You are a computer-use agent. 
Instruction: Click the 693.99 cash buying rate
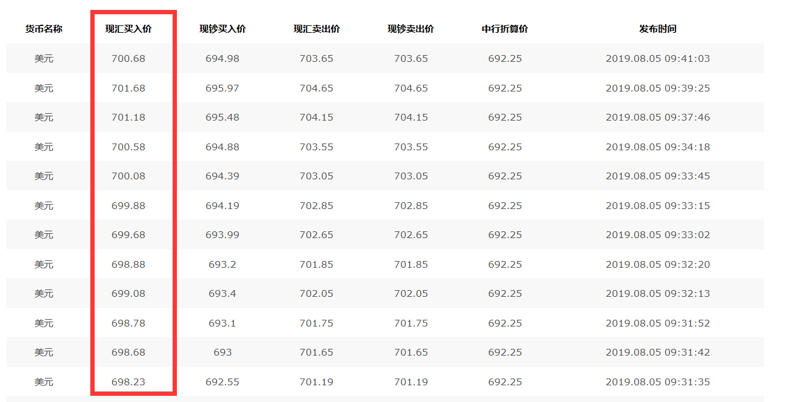coord(222,235)
